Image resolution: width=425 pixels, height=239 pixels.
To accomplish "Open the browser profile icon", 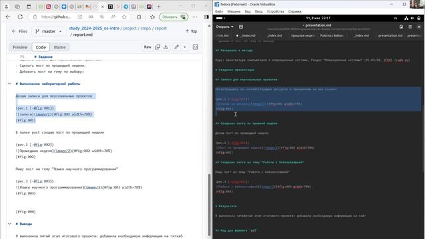I will tap(6, 7).
